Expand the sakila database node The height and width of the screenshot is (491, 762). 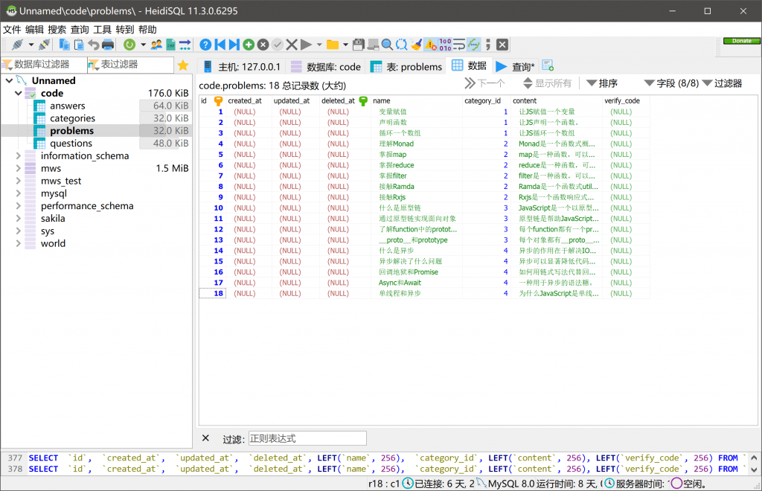(x=19, y=218)
